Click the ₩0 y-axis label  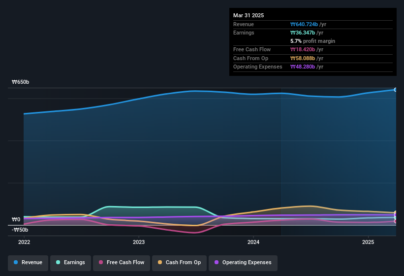[x=16, y=219]
